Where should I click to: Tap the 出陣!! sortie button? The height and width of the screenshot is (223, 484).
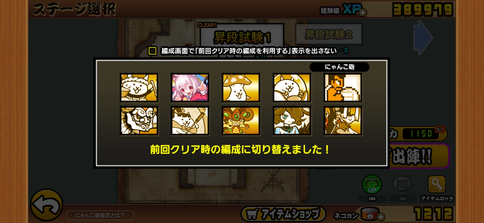pos(419,156)
